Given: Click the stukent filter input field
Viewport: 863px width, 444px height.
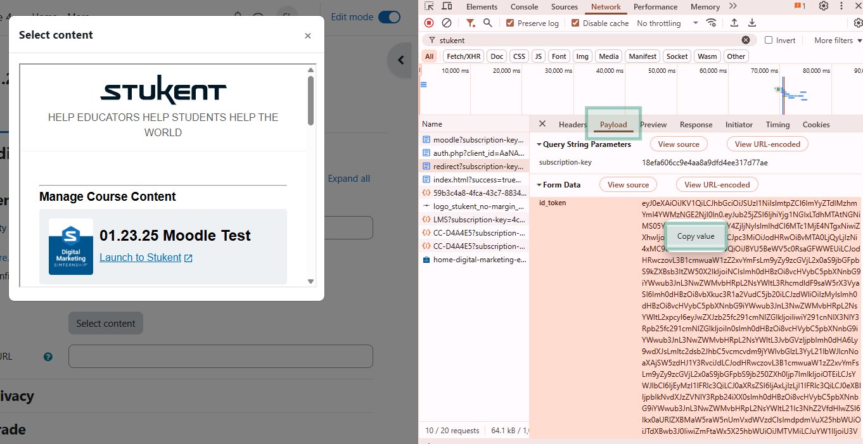Looking at the screenshot, I should coord(589,40).
